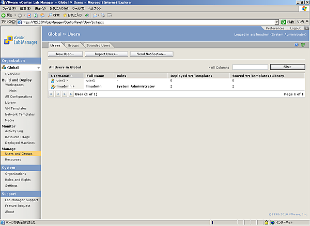The height and width of the screenshot is (226, 310).
Task: Click the user1 user icon
Action: (53, 80)
